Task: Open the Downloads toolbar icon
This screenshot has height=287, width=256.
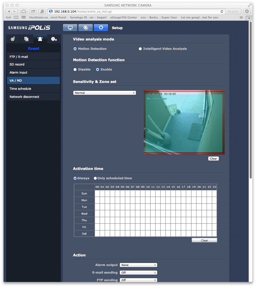Action: [x=247, y=11]
